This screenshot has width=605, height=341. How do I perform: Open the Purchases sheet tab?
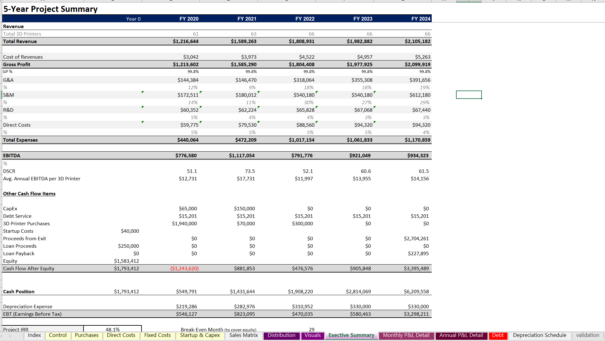point(87,335)
